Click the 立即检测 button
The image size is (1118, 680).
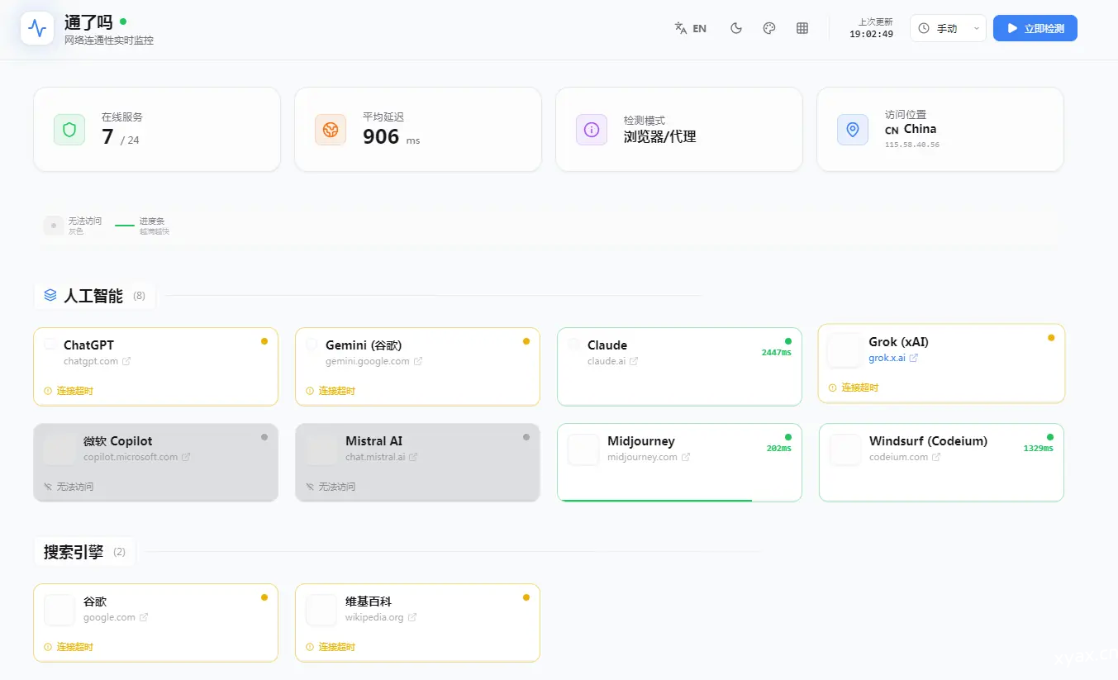[x=1035, y=28]
